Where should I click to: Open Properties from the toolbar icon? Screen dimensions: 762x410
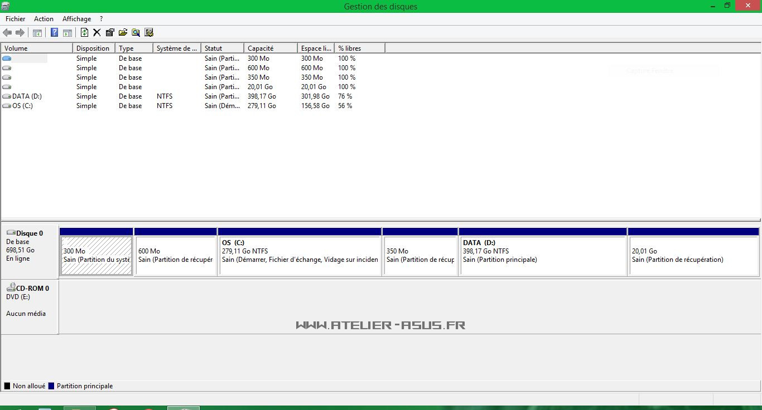(110, 33)
